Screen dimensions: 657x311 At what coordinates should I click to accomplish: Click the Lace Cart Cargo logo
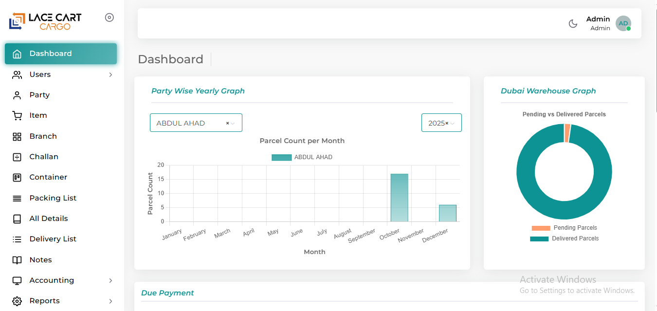45,21
